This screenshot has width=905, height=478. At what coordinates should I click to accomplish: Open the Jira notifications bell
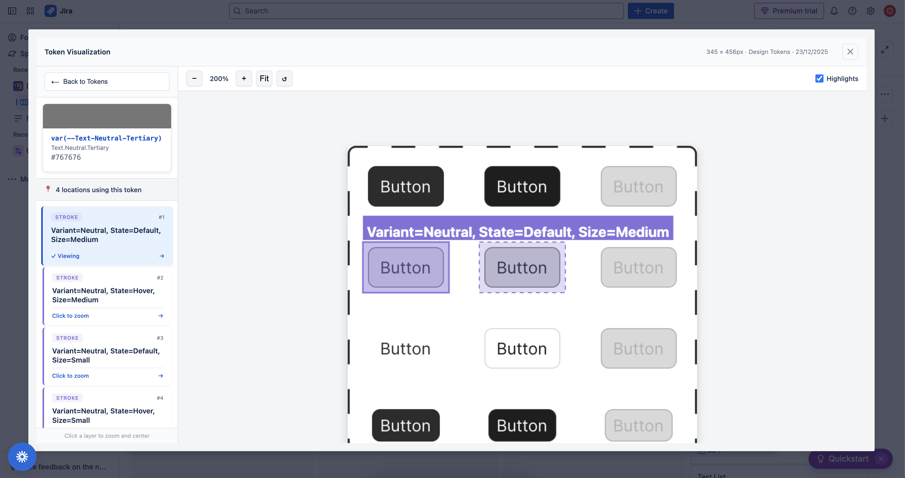pos(834,11)
